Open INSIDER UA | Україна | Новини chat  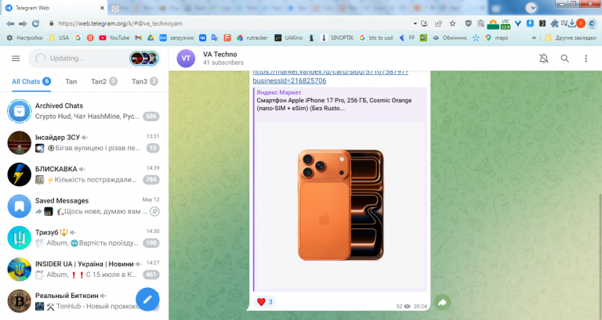[x=84, y=269]
